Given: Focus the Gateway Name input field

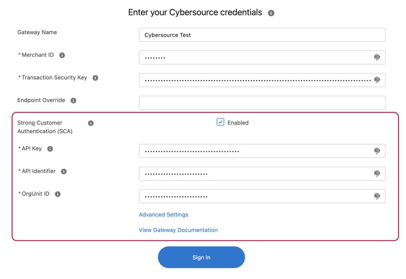Looking at the screenshot, I should click(262, 35).
